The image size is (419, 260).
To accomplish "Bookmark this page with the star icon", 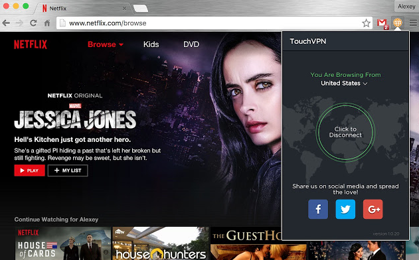I will (x=366, y=23).
